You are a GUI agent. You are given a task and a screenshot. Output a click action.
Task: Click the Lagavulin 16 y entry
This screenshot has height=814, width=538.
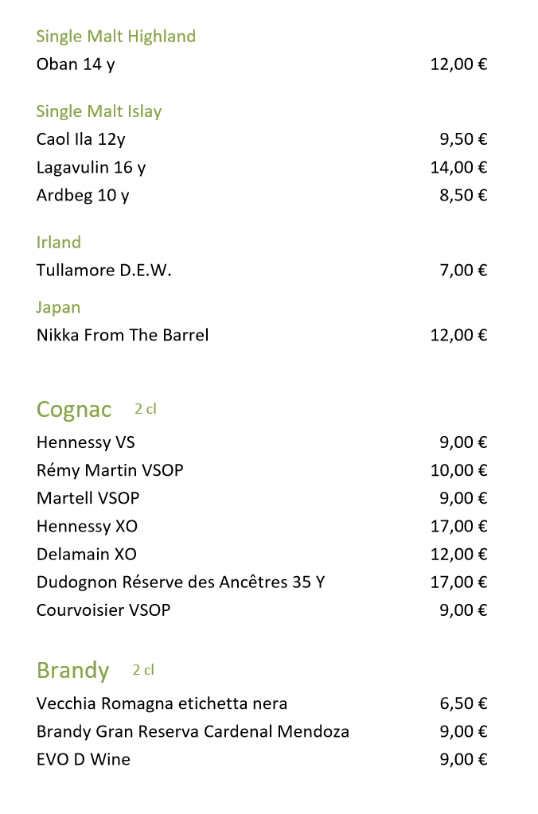pos(91,167)
